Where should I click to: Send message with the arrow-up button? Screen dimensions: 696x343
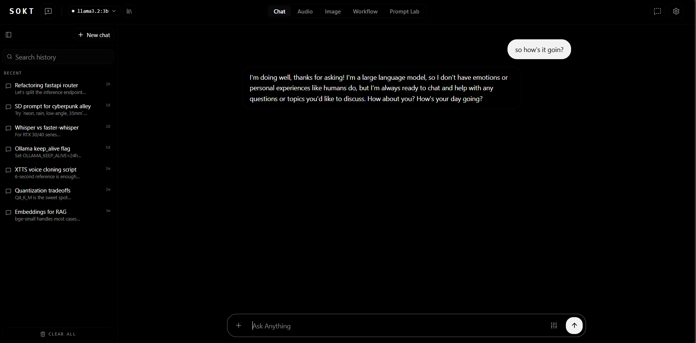click(574, 325)
